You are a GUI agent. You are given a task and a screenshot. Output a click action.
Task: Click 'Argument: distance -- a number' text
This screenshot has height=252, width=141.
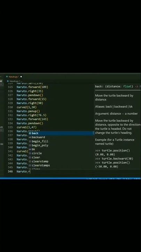(x=116, y=114)
